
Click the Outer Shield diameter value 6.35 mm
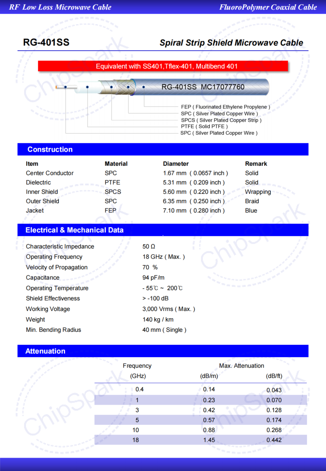[177, 201]
